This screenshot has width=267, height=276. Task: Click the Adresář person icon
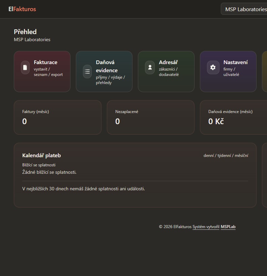(150, 67)
